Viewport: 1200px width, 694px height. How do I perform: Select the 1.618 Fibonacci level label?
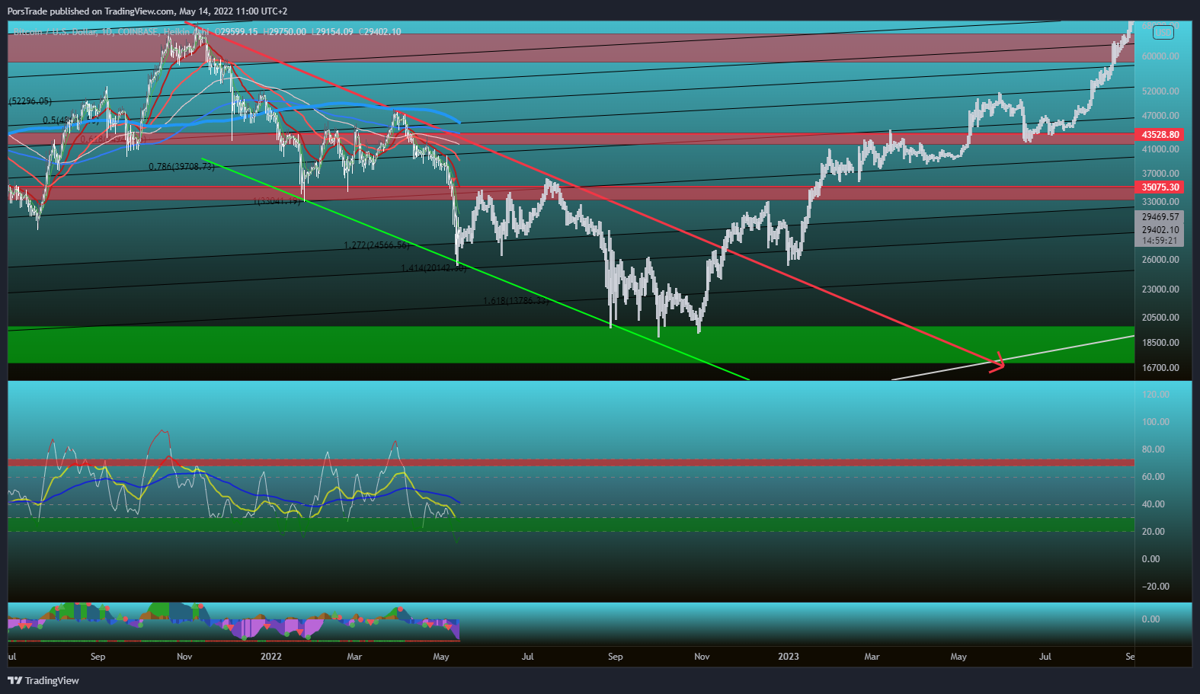click(x=515, y=301)
